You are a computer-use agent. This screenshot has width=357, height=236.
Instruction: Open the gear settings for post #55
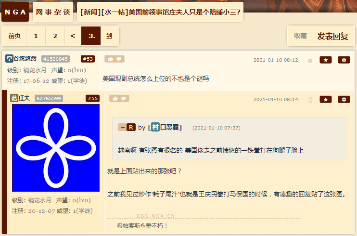click(344, 99)
